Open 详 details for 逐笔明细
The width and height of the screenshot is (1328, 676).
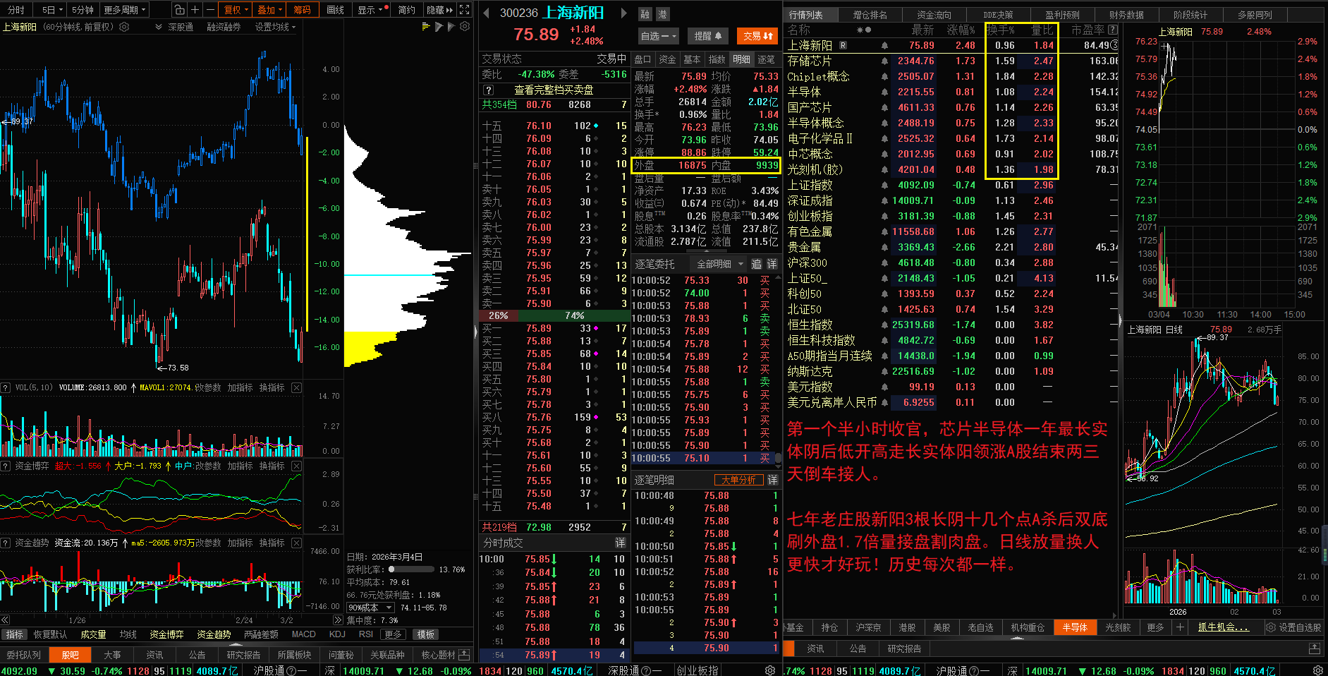point(772,480)
